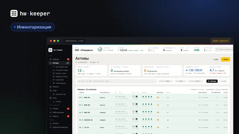Open Тикеты in the sidebar

(x=56, y=116)
